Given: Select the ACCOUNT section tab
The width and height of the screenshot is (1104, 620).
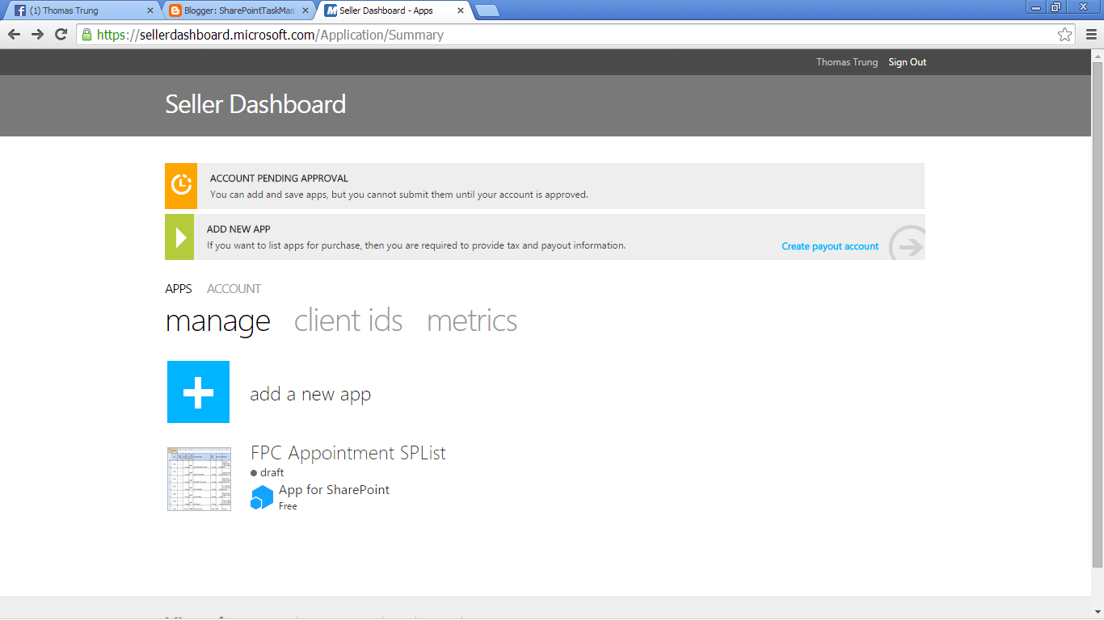Looking at the screenshot, I should click(x=234, y=289).
